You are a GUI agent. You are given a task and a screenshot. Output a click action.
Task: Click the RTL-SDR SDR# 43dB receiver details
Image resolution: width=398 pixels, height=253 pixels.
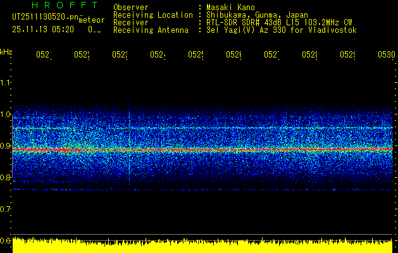click(x=279, y=23)
